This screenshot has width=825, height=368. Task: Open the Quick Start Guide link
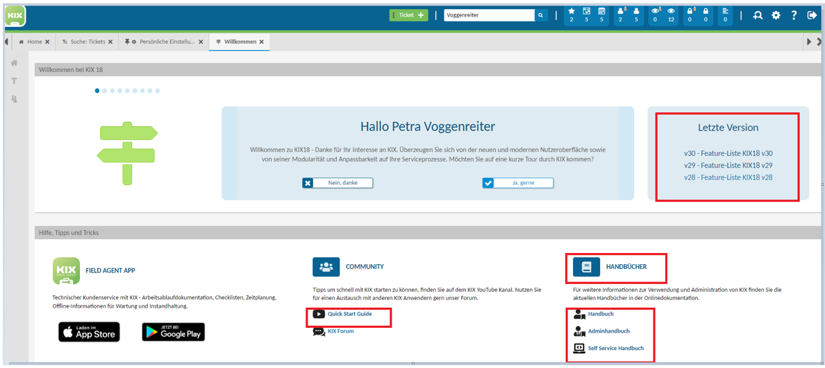[x=349, y=314]
